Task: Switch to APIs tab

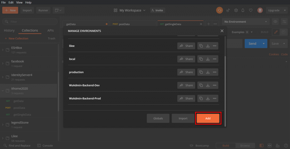Action: (x=50, y=31)
